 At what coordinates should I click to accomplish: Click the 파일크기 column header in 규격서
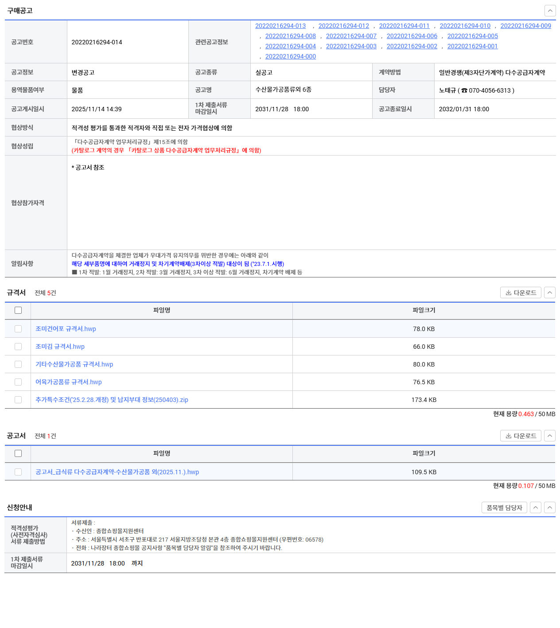424,310
